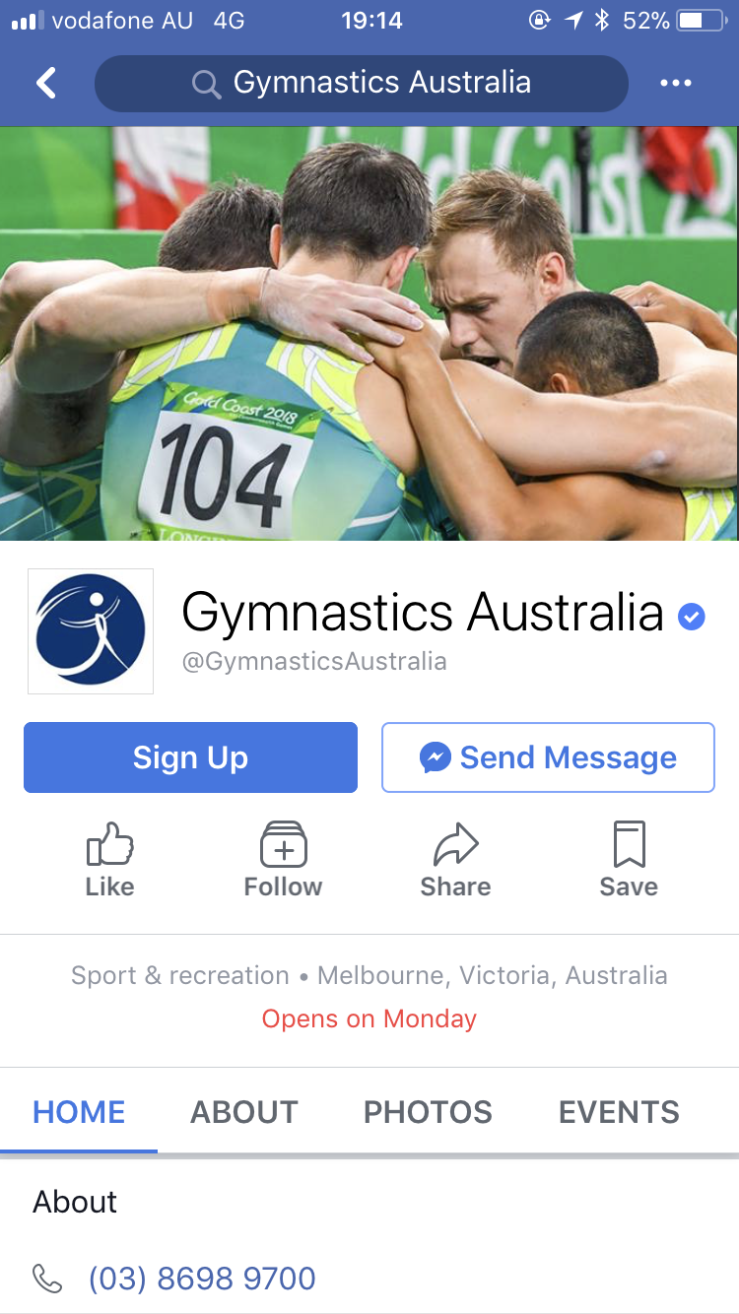
Task: Select the HOME tab
Action: (x=79, y=1112)
